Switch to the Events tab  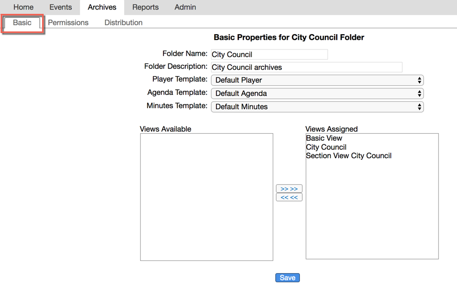point(60,7)
